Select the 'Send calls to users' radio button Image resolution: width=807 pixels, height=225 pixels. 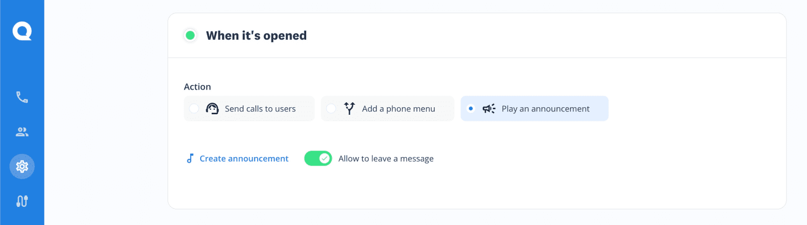[194, 109]
